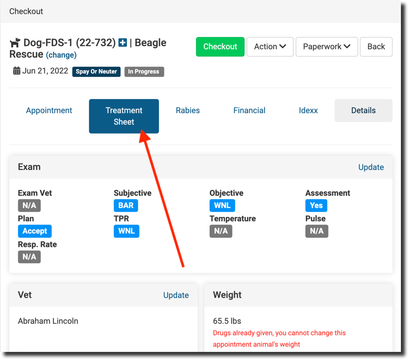Image resolution: width=408 pixels, height=359 pixels.
Task: Click the calendar icon next to Jun 21, 2022
Action: [x=17, y=71]
